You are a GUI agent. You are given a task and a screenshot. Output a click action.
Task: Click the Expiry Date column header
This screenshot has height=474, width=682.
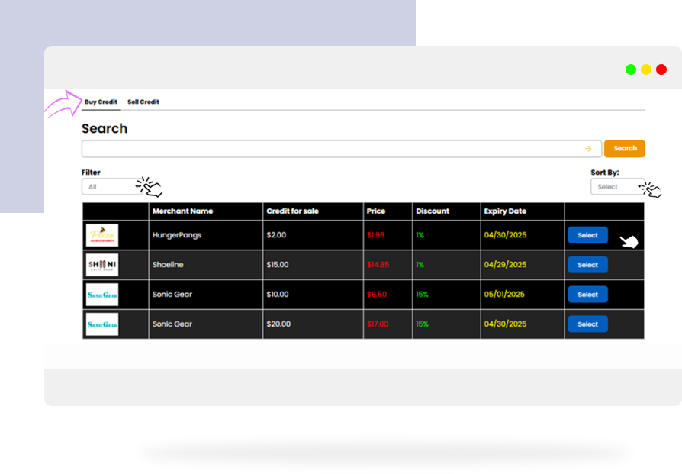pos(505,211)
